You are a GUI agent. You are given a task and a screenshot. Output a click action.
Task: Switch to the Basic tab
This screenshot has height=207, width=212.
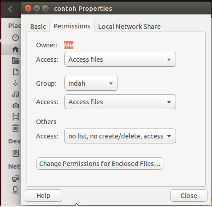pyautogui.click(x=38, y=27)
